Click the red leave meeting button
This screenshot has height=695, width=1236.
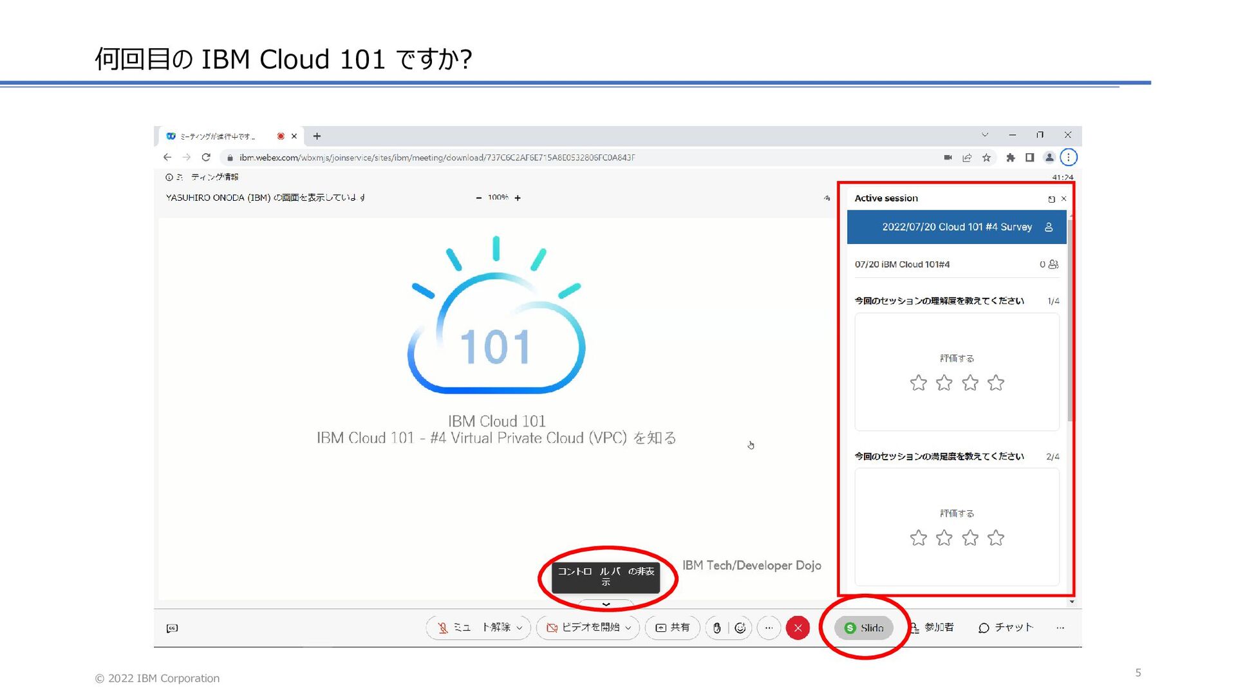coord(798,628)
